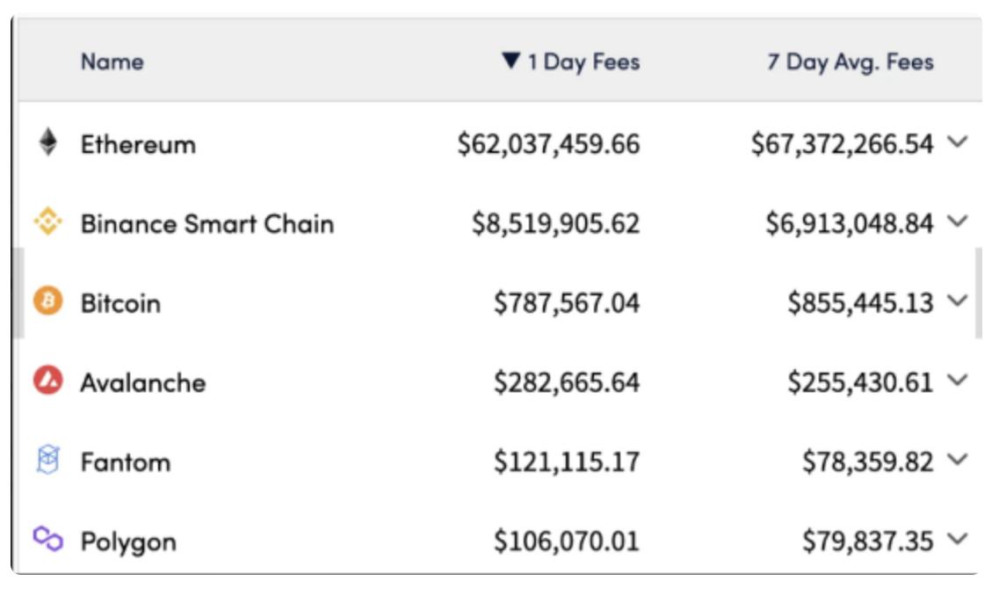Open the Ethereum name link
This screenshot has width=999, height=596.
(x=138, y=144)
